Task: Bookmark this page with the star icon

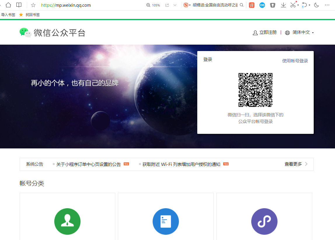Action: click(33, 5)
